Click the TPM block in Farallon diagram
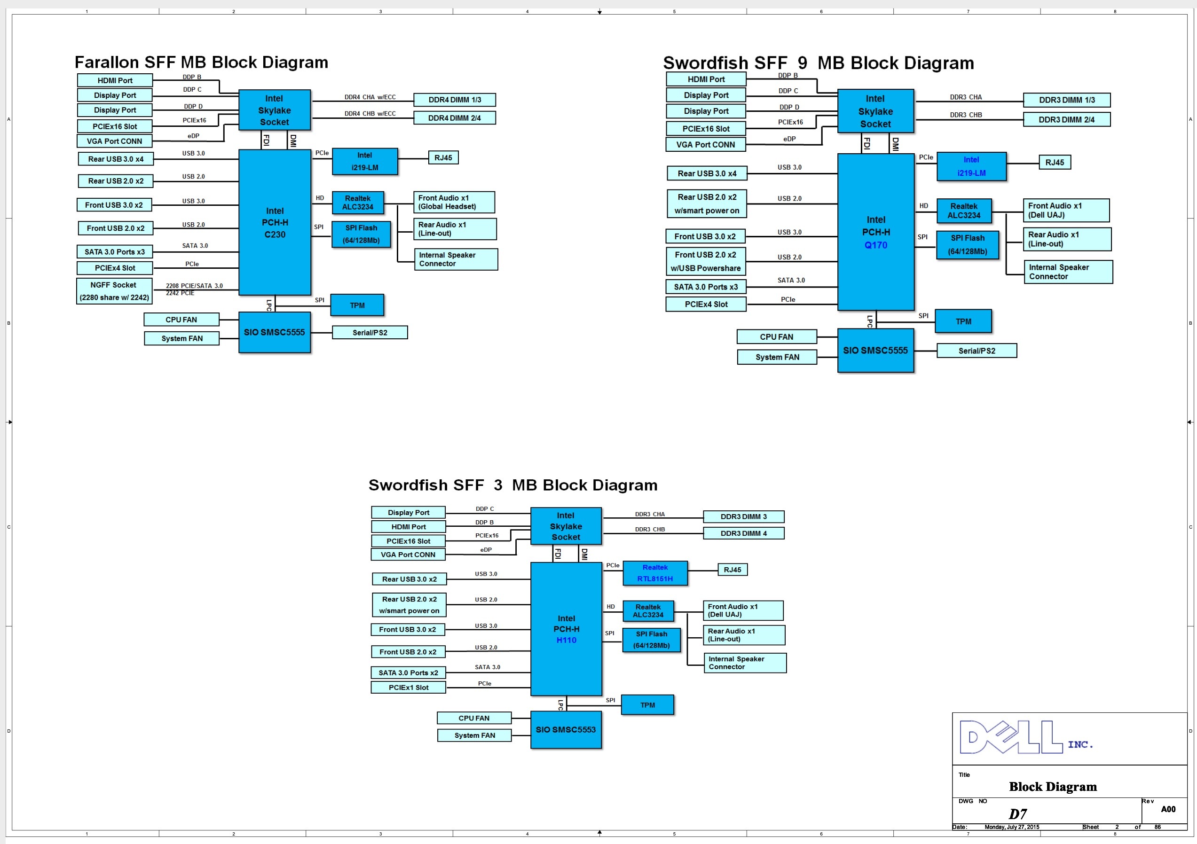Screen dimensions: 1197x844 (357, 305)
